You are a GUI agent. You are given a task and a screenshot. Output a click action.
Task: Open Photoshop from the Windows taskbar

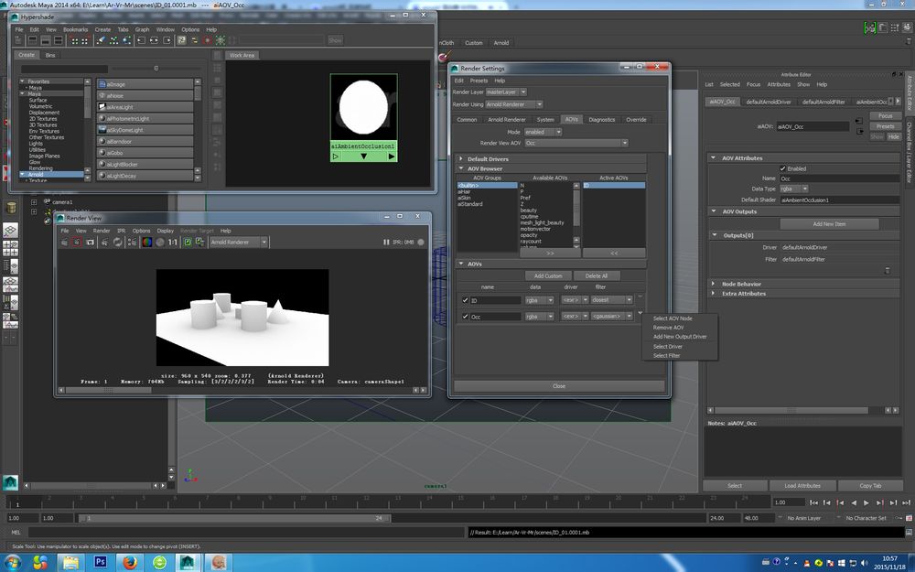tap(100, 562)
